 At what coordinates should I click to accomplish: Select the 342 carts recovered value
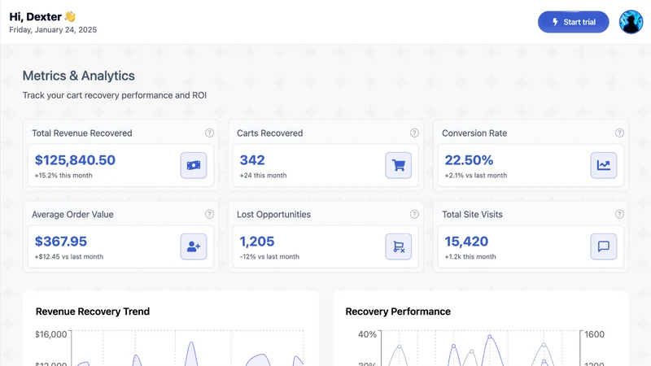pyautogui.click(x=252, y=160)
